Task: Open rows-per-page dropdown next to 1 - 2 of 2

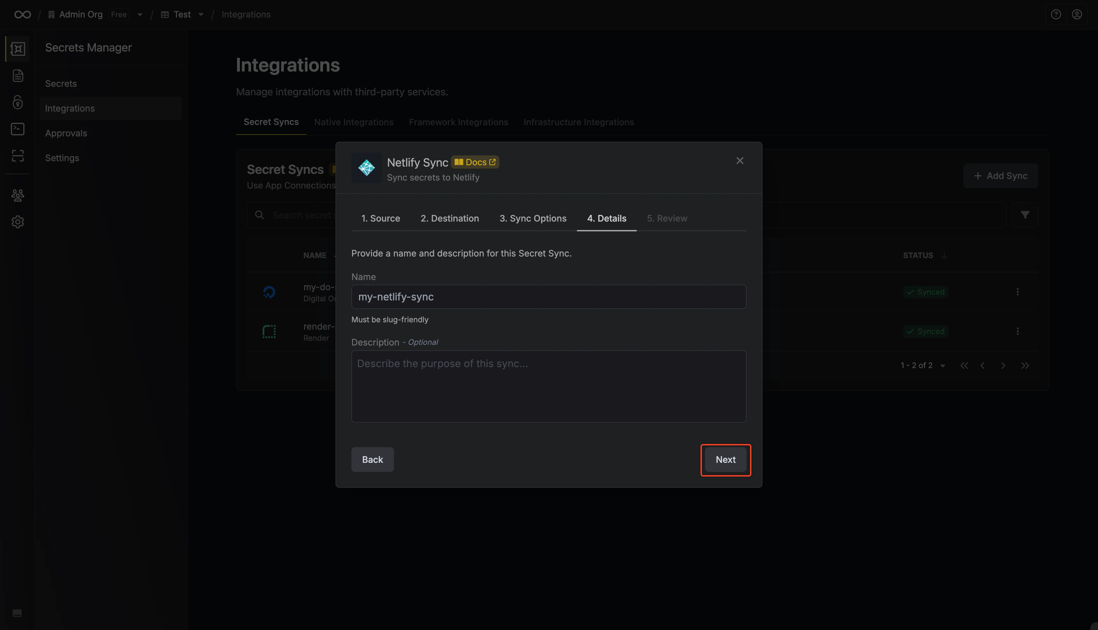Action: [943, 366]
